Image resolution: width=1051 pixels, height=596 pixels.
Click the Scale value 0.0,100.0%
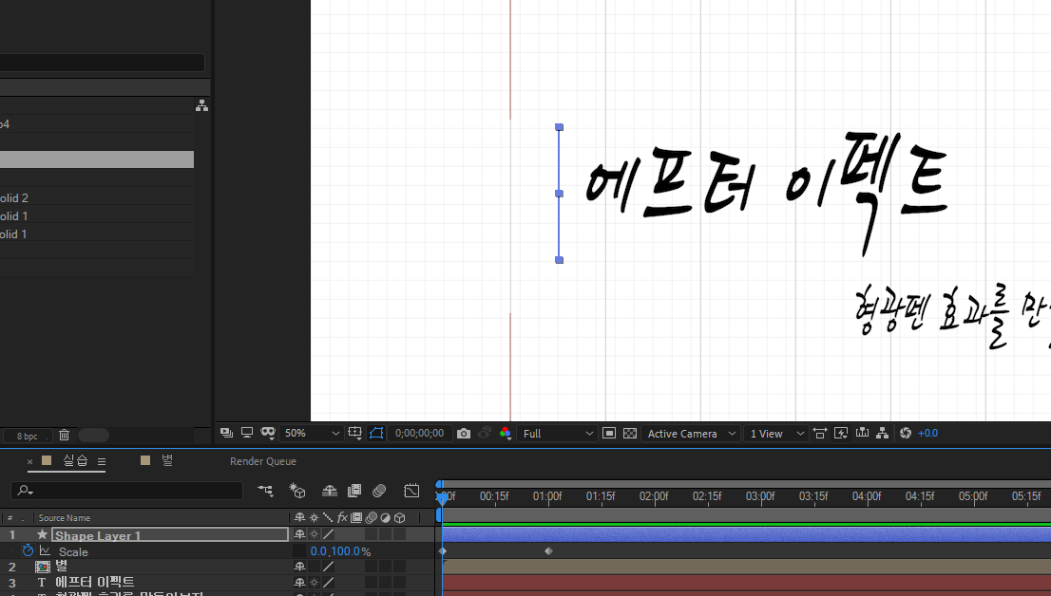click(340, 551)
